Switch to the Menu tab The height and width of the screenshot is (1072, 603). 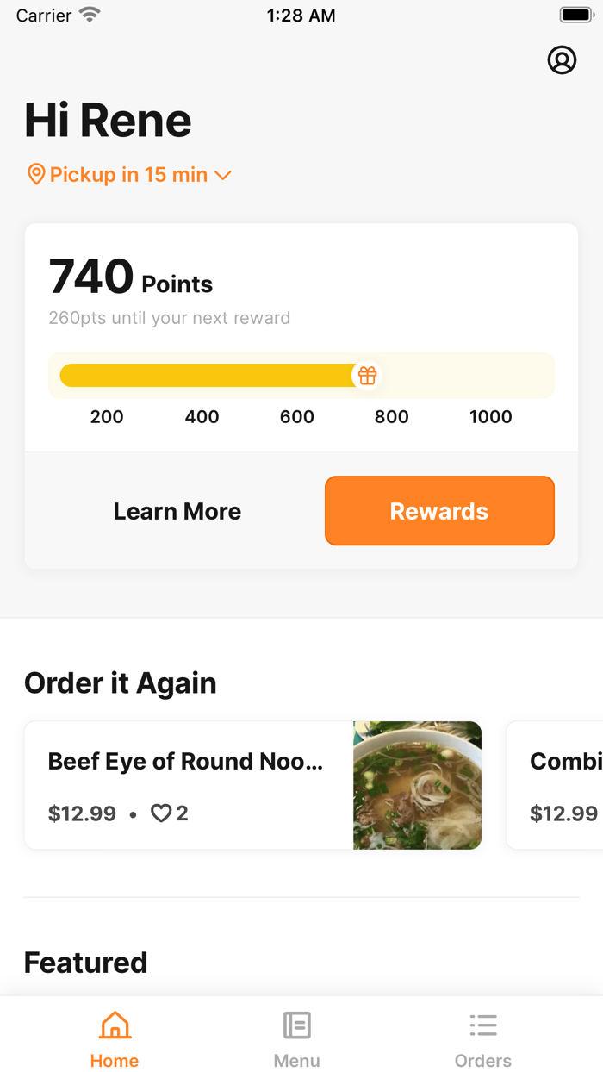coord(296,1037)
